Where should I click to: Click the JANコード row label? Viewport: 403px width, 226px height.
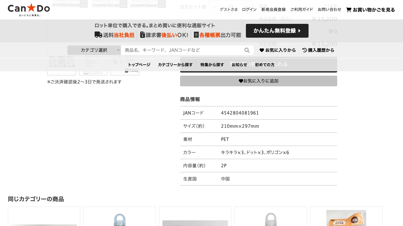tap(193, 113)
